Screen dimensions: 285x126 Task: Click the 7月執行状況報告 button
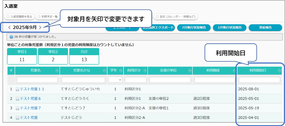click(194, 28)
